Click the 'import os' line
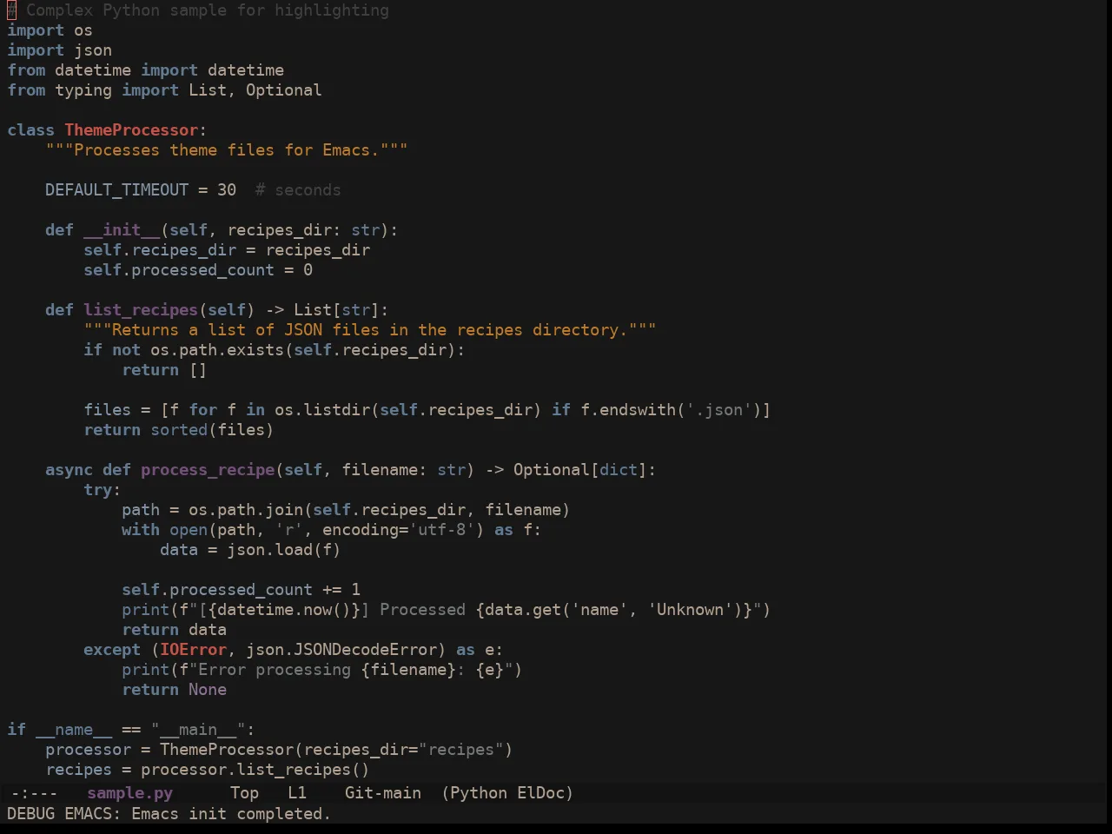The image size is (1112, 834). (x=50, y=30)
